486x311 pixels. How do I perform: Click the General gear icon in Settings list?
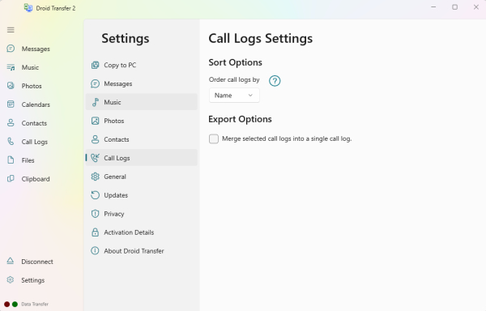pos(95,177)
